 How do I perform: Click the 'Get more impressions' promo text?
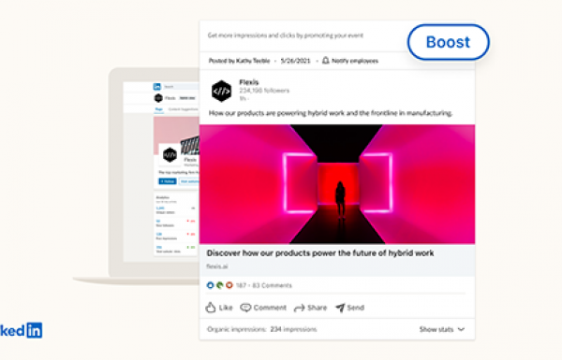click(x=286, y=36)
